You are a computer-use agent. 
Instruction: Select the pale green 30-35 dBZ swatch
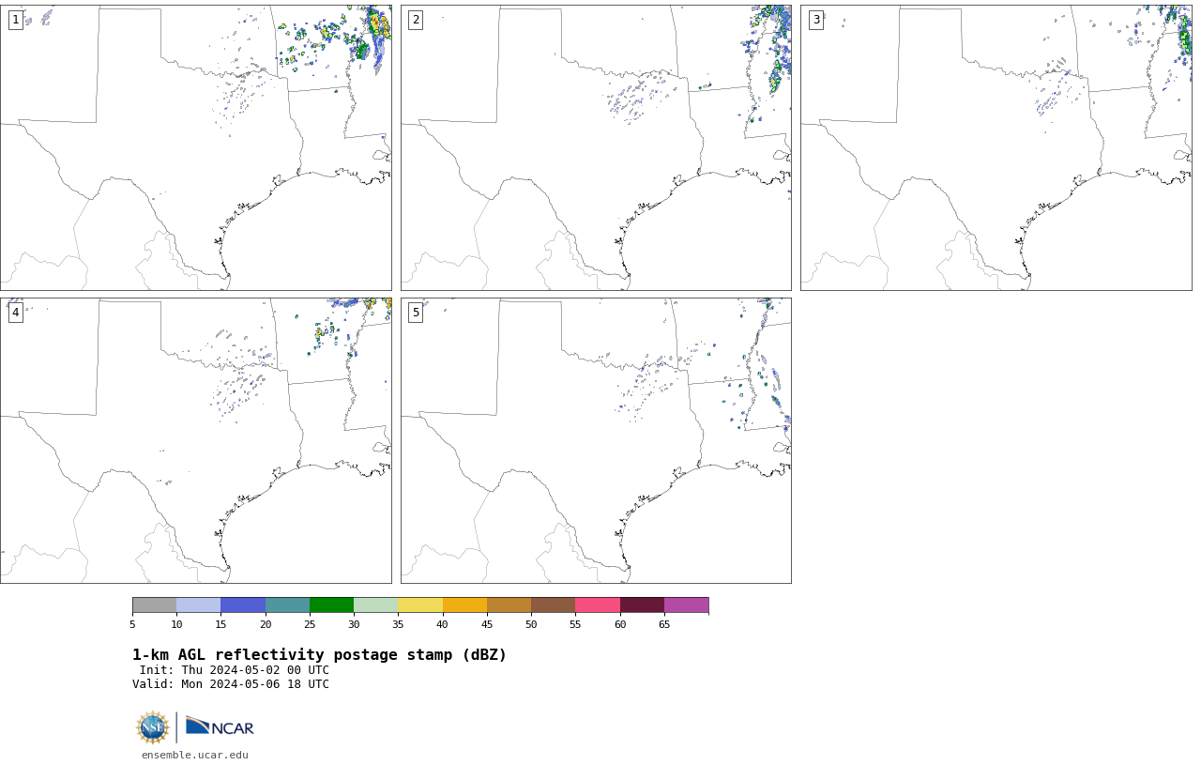(376, 605)
